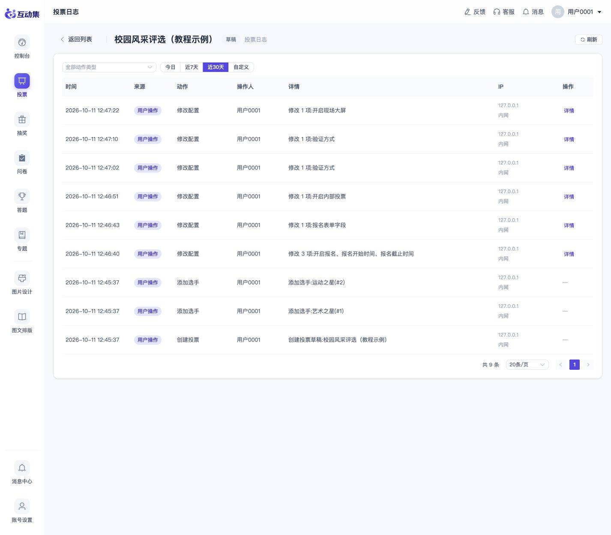Click the 反馈 feedback pencil icon
This screenshot has width=611, height=535.
coord(467,12)
